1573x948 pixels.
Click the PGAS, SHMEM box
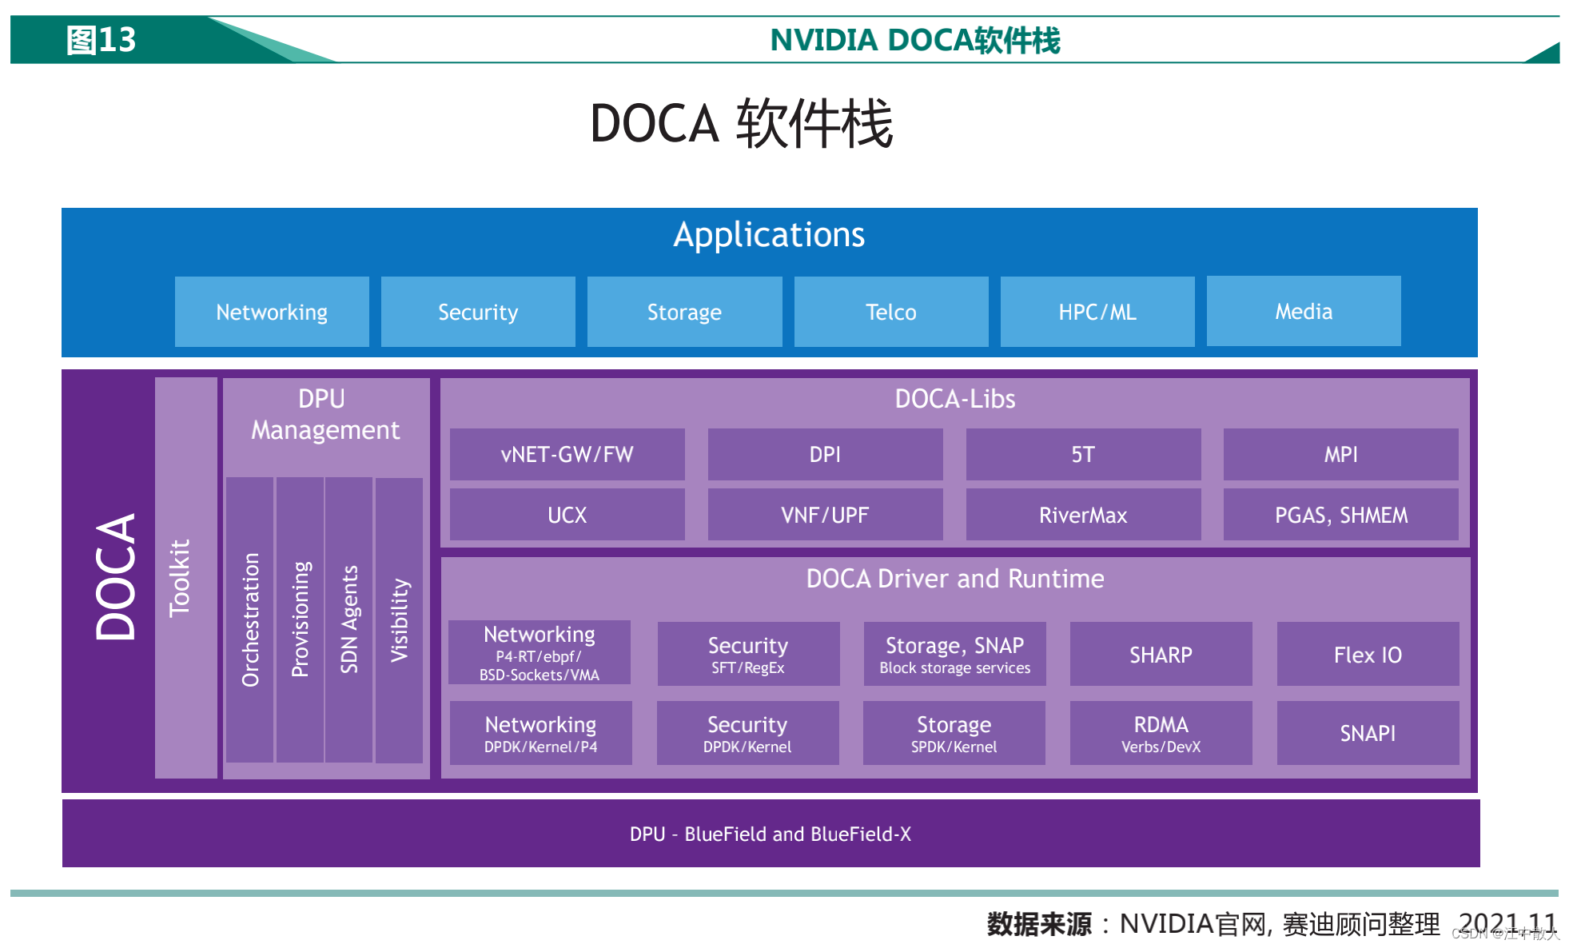1341,515
